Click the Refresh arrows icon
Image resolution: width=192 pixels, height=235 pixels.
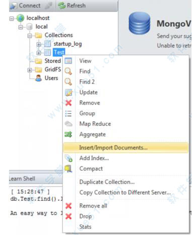point(61,6)
